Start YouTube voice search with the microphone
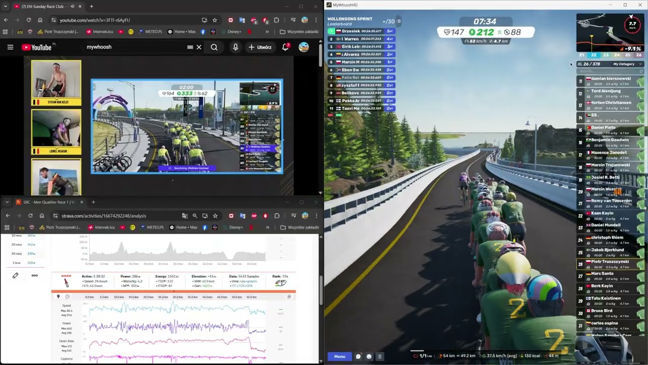Screen dimensions: 648x365 pos(235,47)
